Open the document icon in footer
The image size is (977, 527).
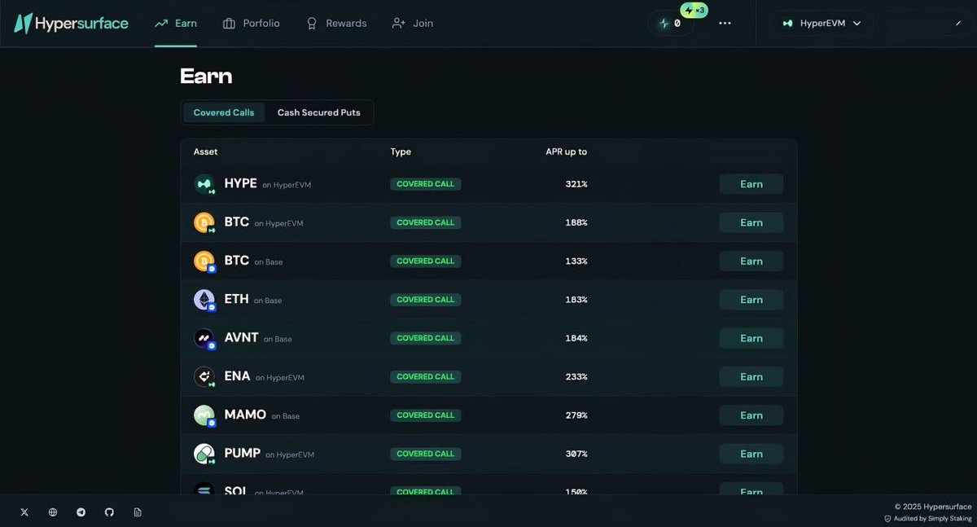click(138, 512)
